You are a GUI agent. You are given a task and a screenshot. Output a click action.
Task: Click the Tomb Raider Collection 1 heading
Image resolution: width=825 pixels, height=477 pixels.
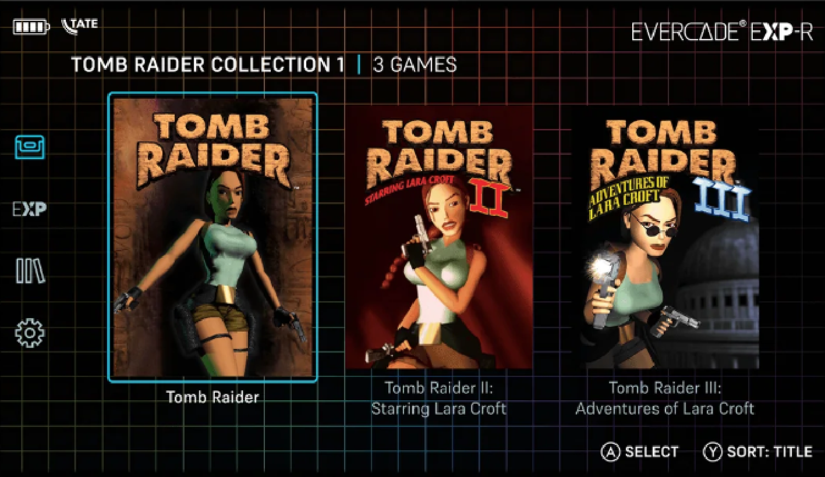pyautogui.click(x=208, y=65)
